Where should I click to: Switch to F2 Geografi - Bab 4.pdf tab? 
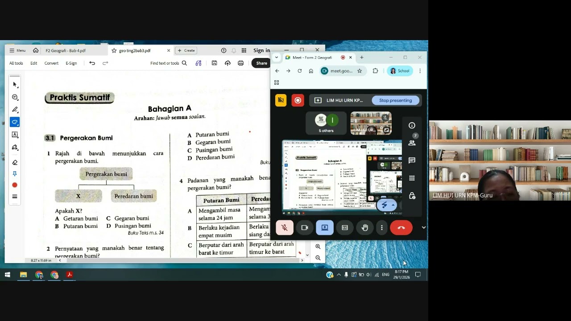[x=66, y=50]
